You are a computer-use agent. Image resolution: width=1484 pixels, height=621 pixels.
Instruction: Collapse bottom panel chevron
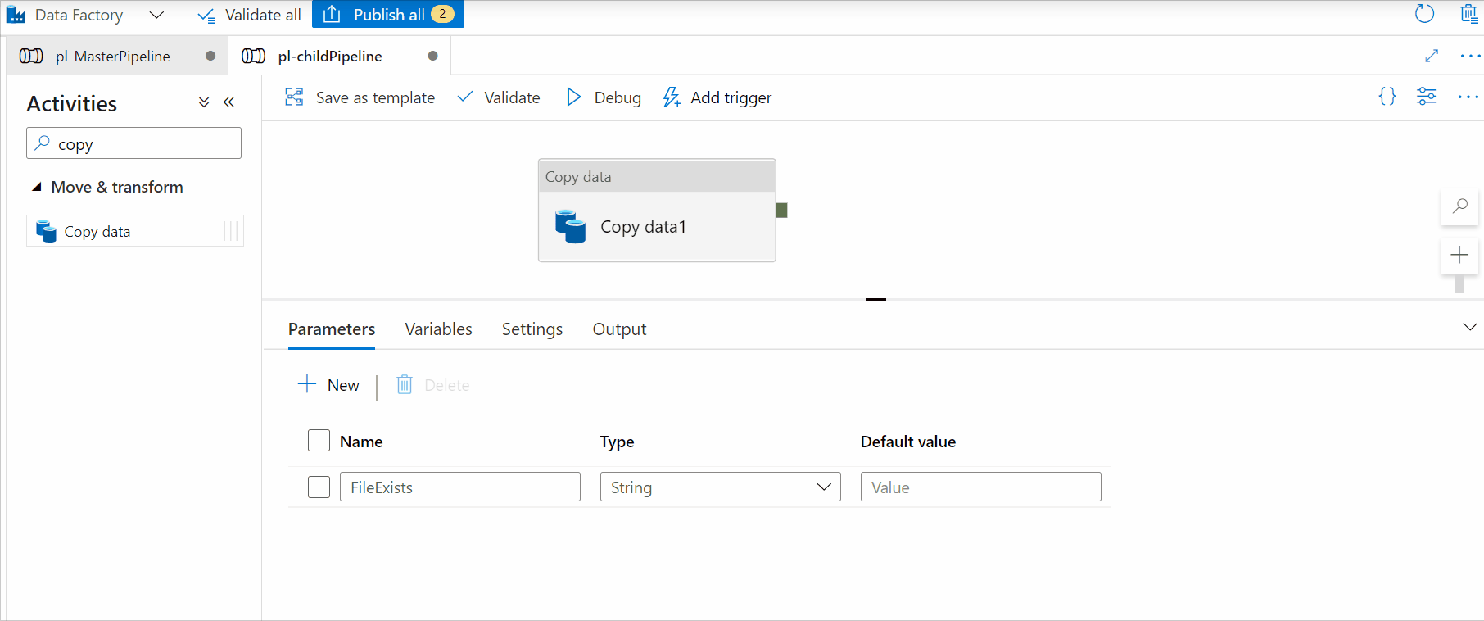point(1470,327)
